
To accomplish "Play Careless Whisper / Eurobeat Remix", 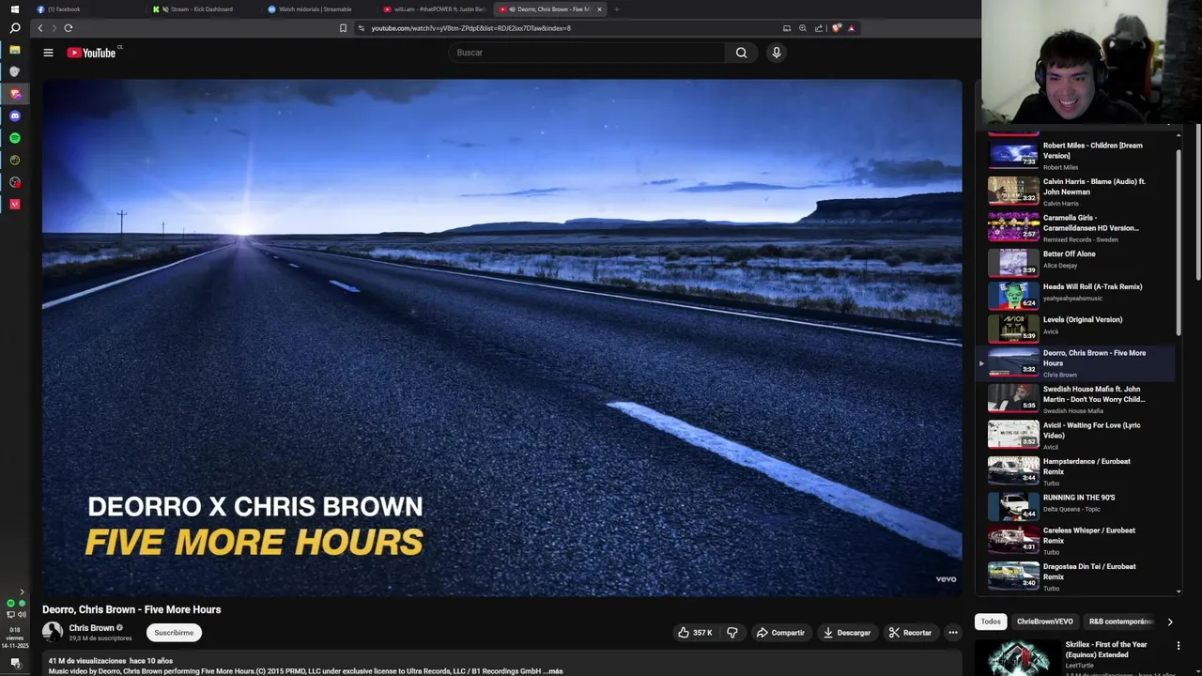I will point(1075,540).
